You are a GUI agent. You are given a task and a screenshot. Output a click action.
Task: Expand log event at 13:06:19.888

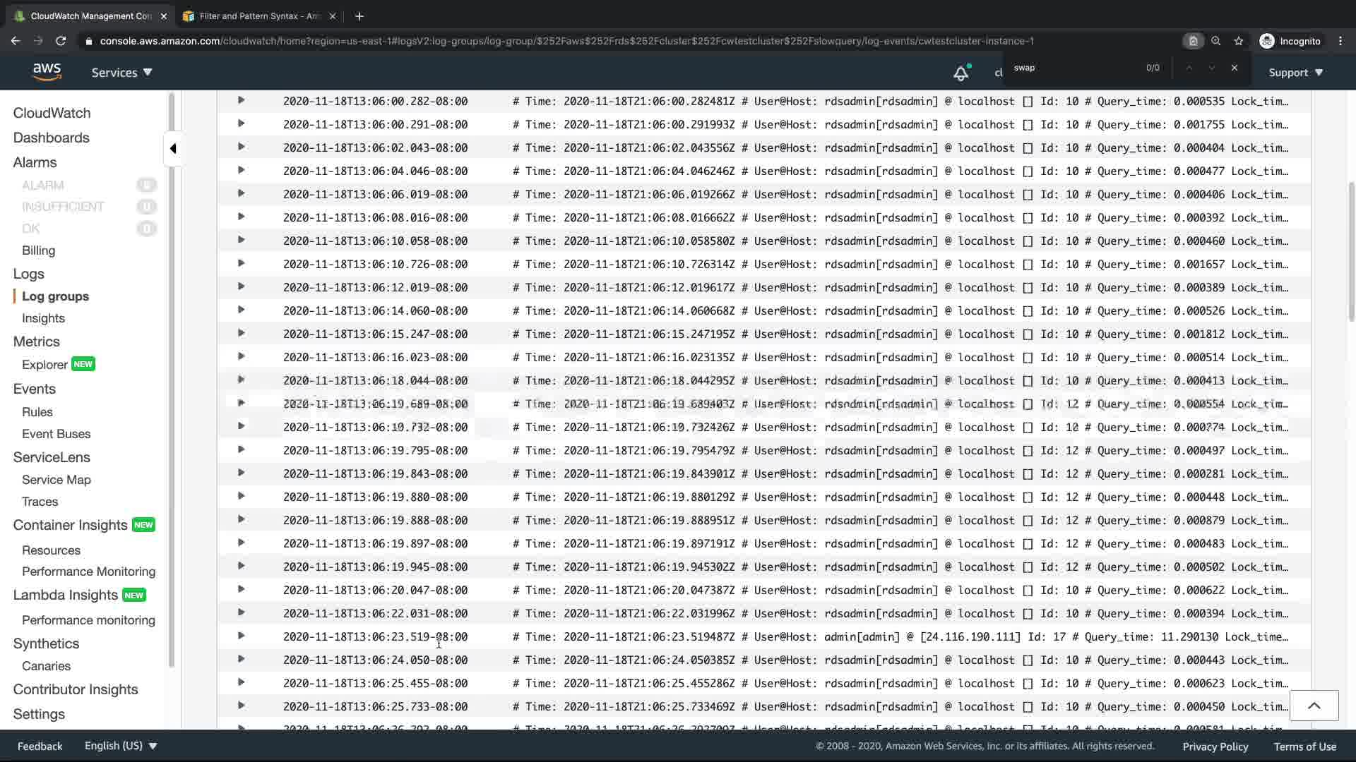coord(241,519)
